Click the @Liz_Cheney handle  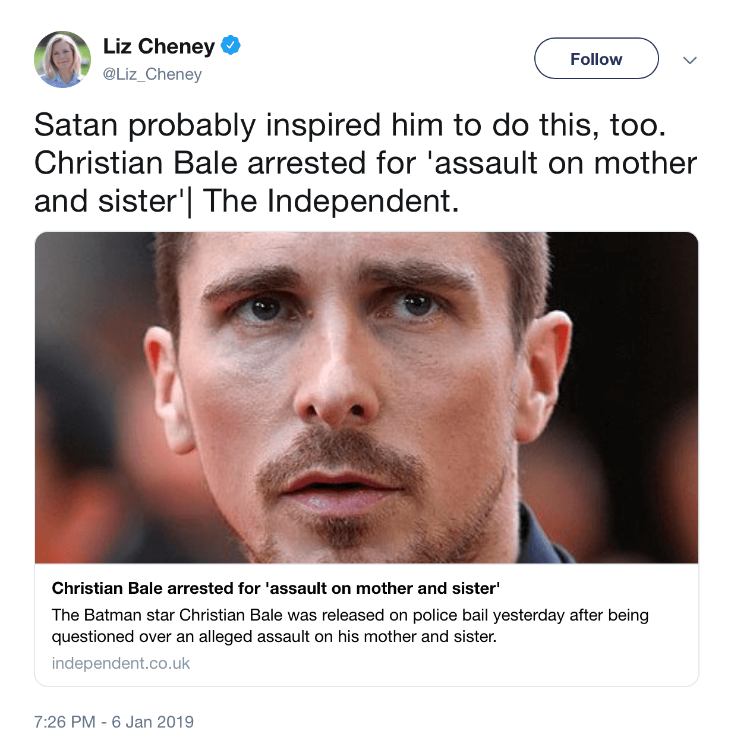pos(152,74)
